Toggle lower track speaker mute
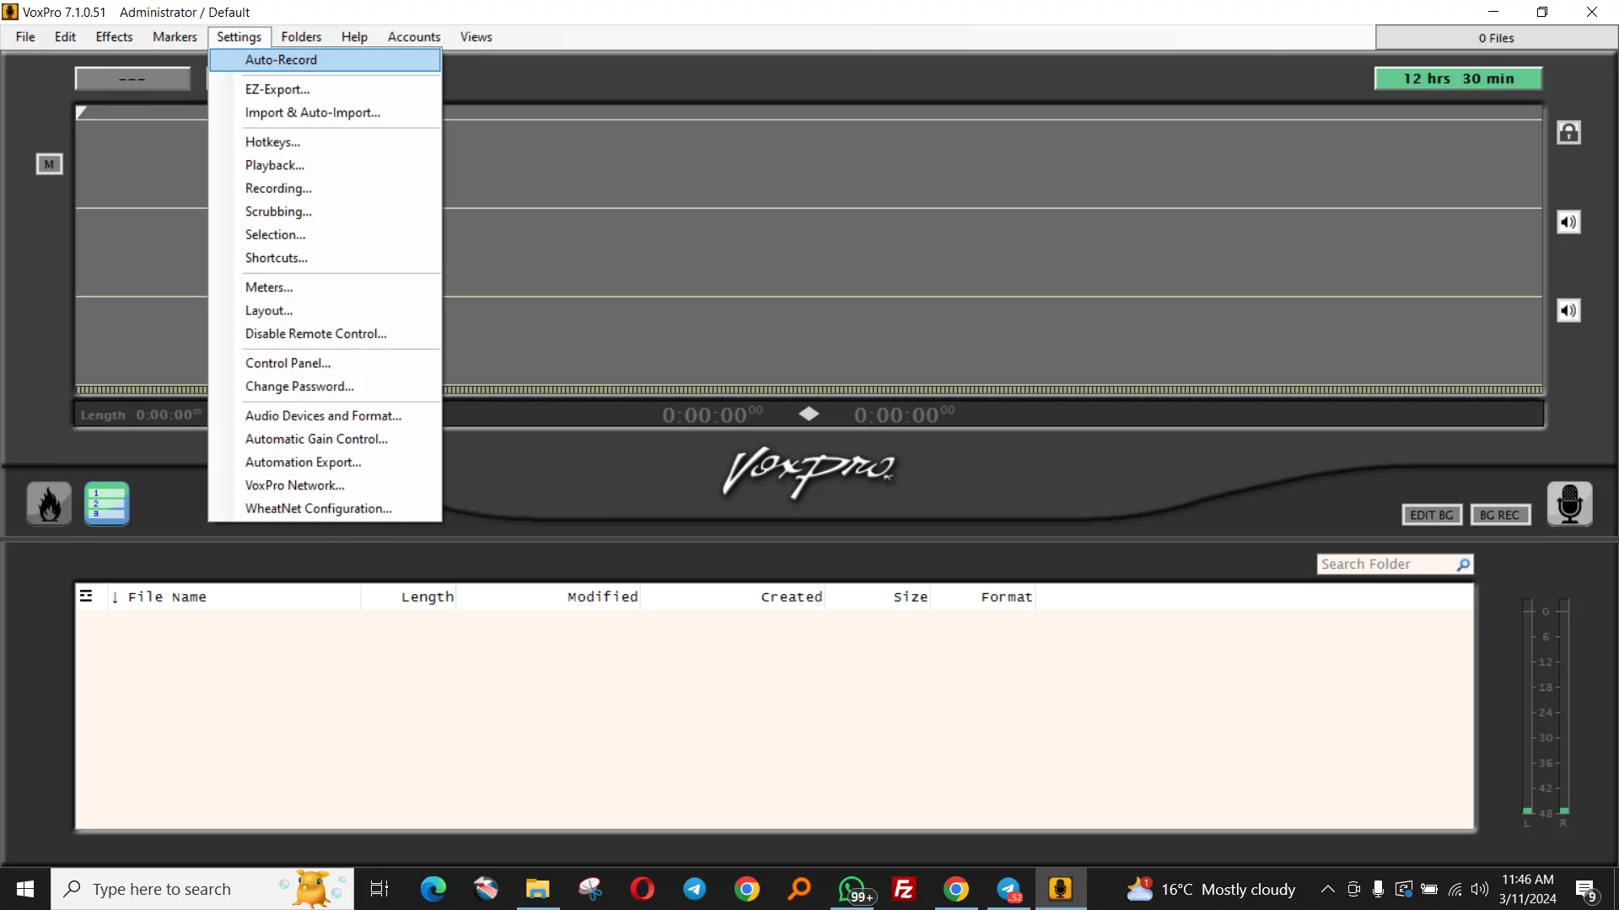 (x=1568, y=311)
